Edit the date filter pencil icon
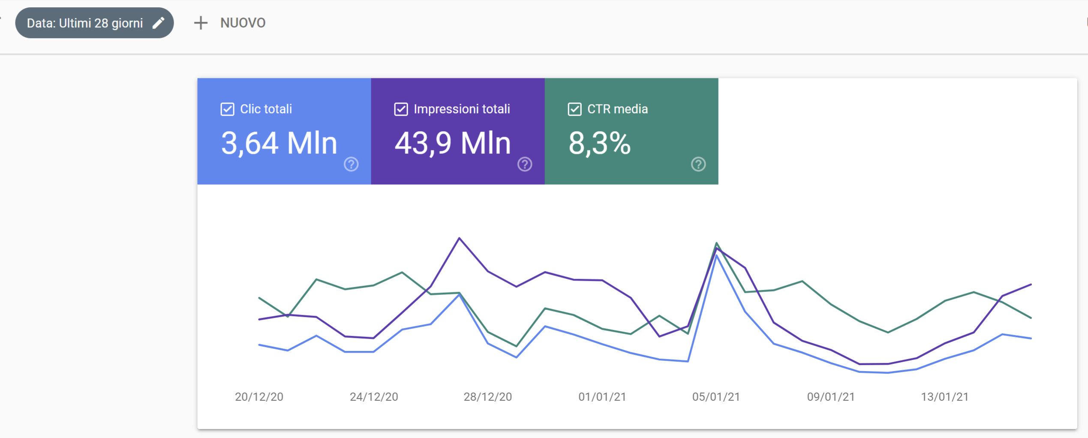 click(x=158, y=23)
